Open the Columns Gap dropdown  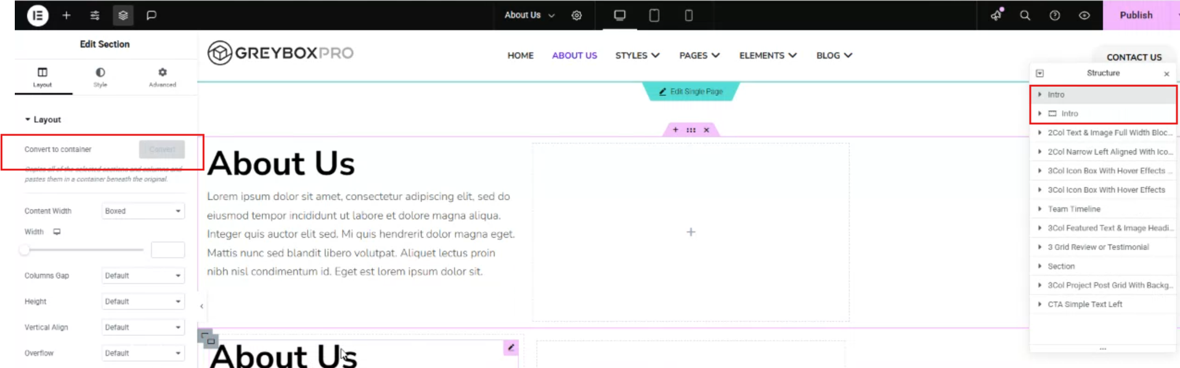click(142, 276)
